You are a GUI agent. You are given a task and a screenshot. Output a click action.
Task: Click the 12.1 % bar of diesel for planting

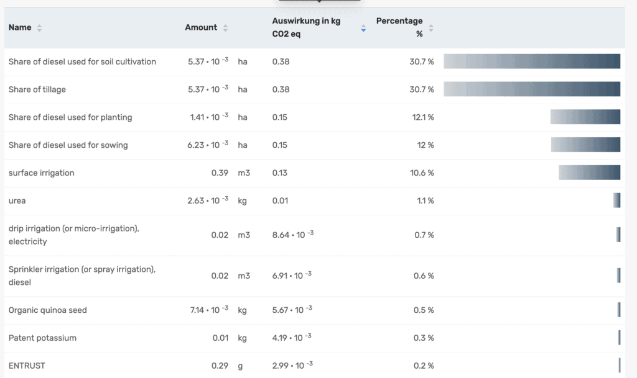point(585,117)
